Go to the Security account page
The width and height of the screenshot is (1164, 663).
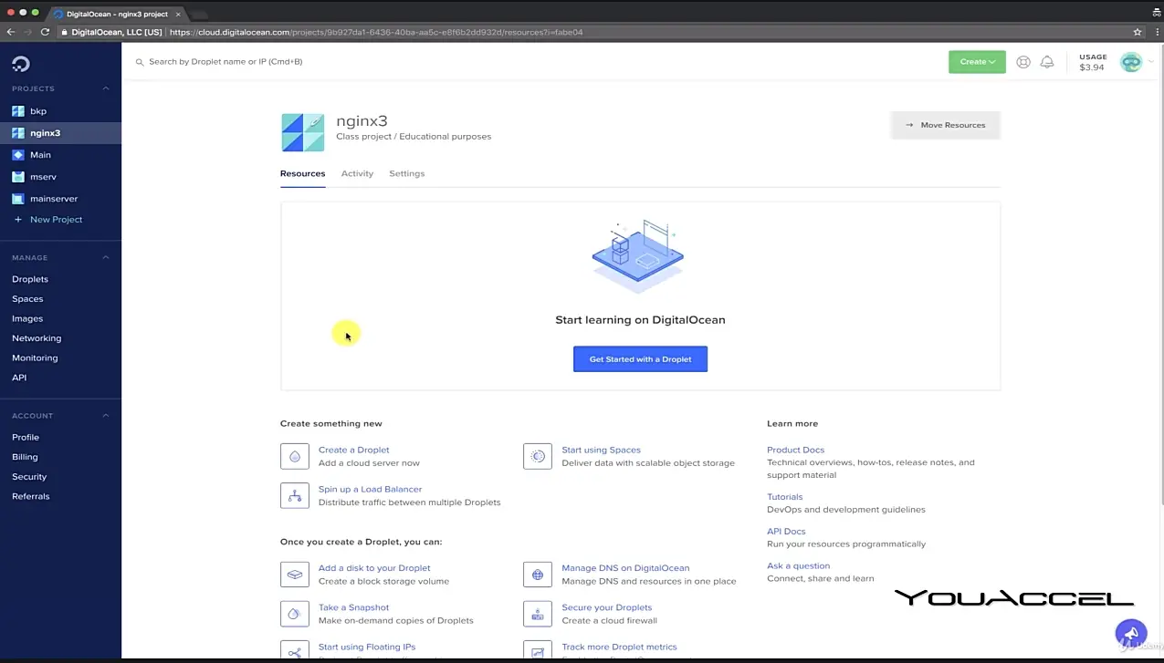point(29,477)
